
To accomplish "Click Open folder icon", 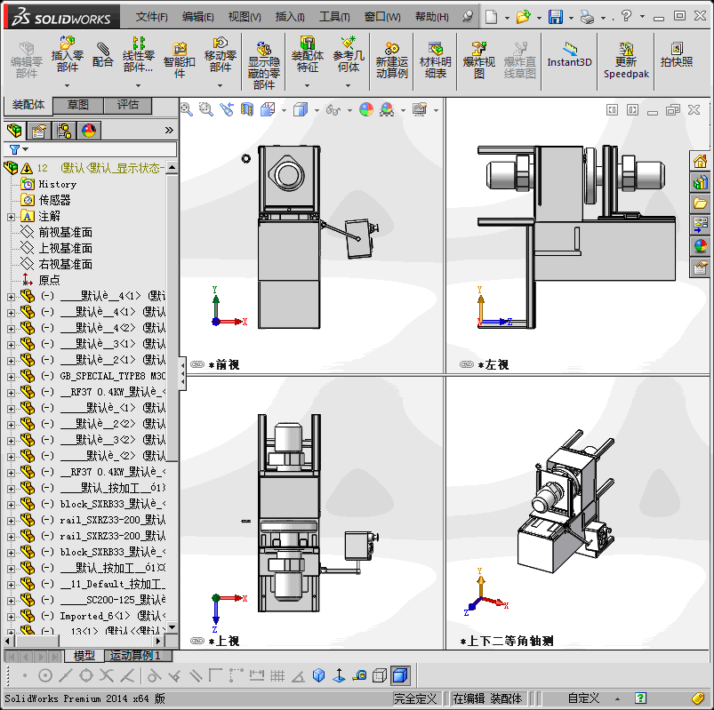I will click(523, 17).
